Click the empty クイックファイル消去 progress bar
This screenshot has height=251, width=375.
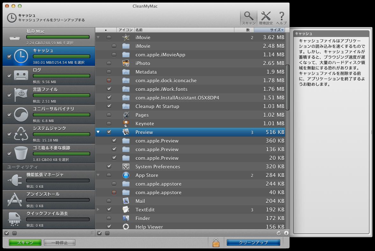click(58, 219)
